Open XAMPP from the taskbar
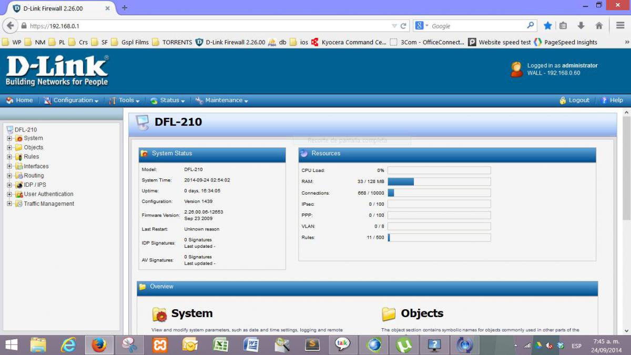This screenshot has height=355, width=631. coord(159,345)
